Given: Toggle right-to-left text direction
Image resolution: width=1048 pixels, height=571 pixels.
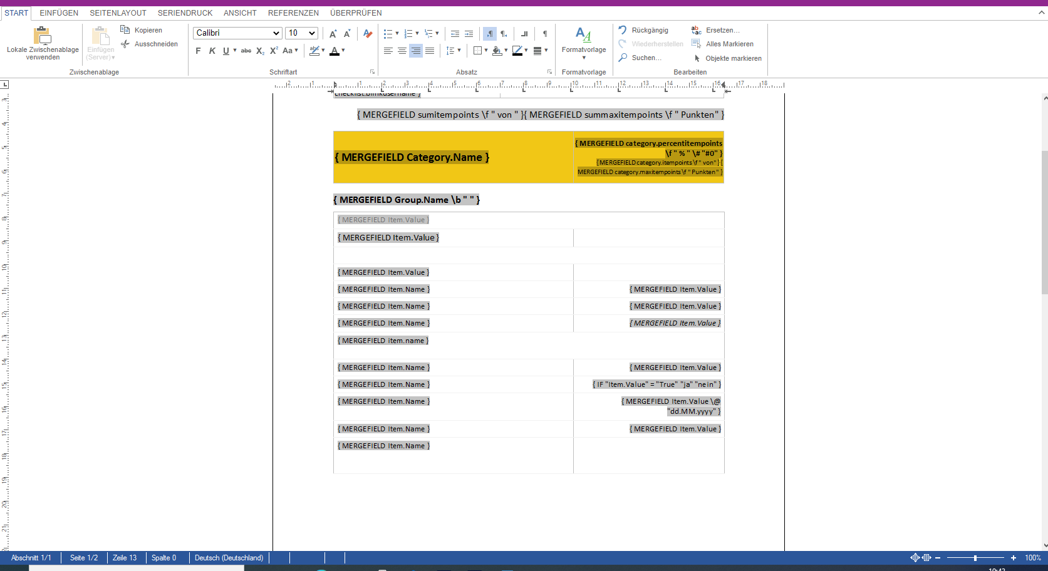Looking at the screenshot, I should (x=504, y=33).
